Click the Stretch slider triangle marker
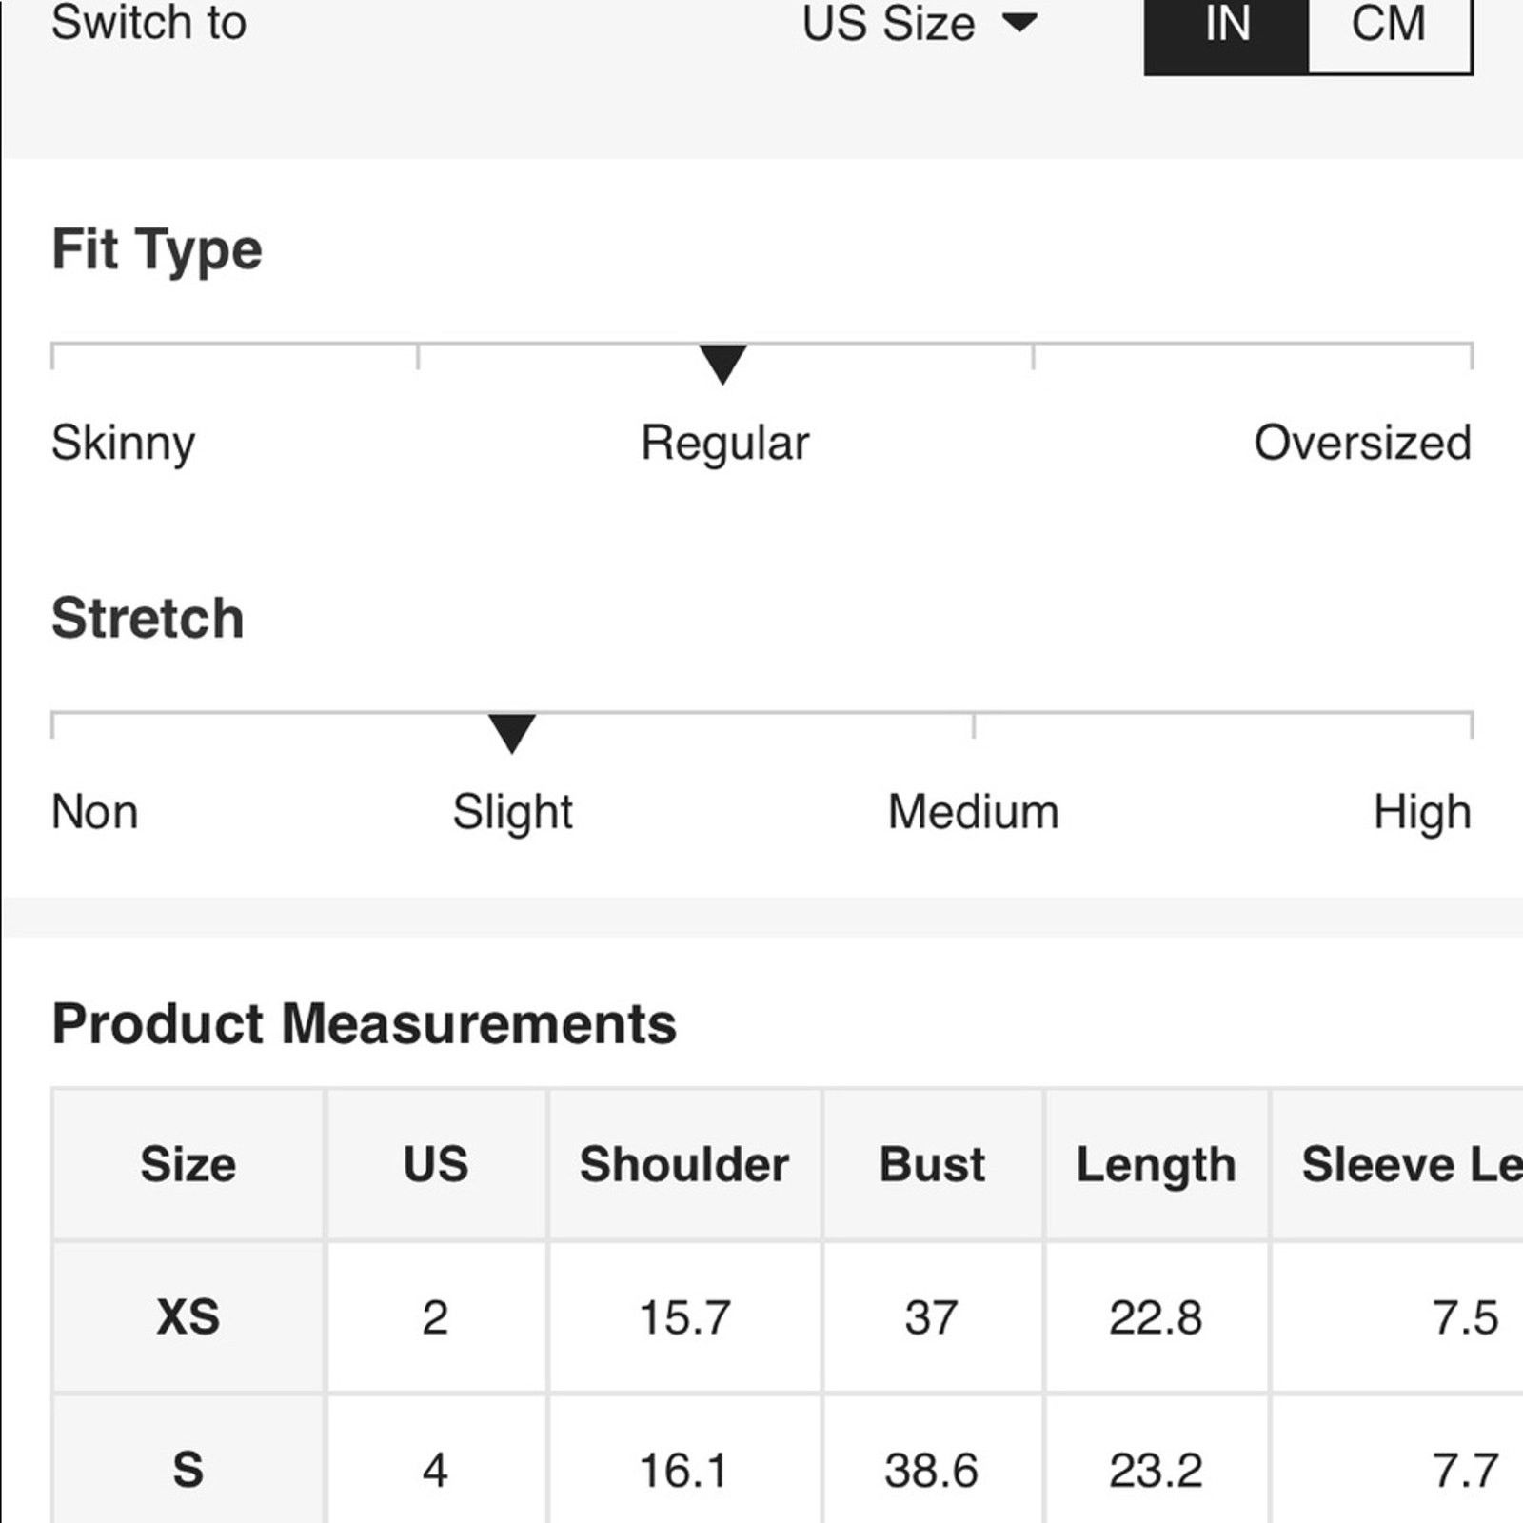1523x1523 pixels. (512, 733)
